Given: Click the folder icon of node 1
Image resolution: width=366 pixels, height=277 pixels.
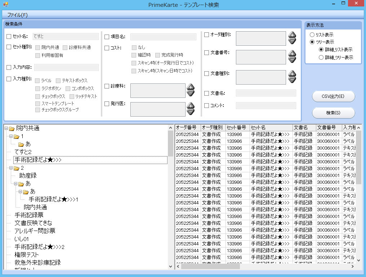Looking at the screenshot, I should click(x=17, y=136).
